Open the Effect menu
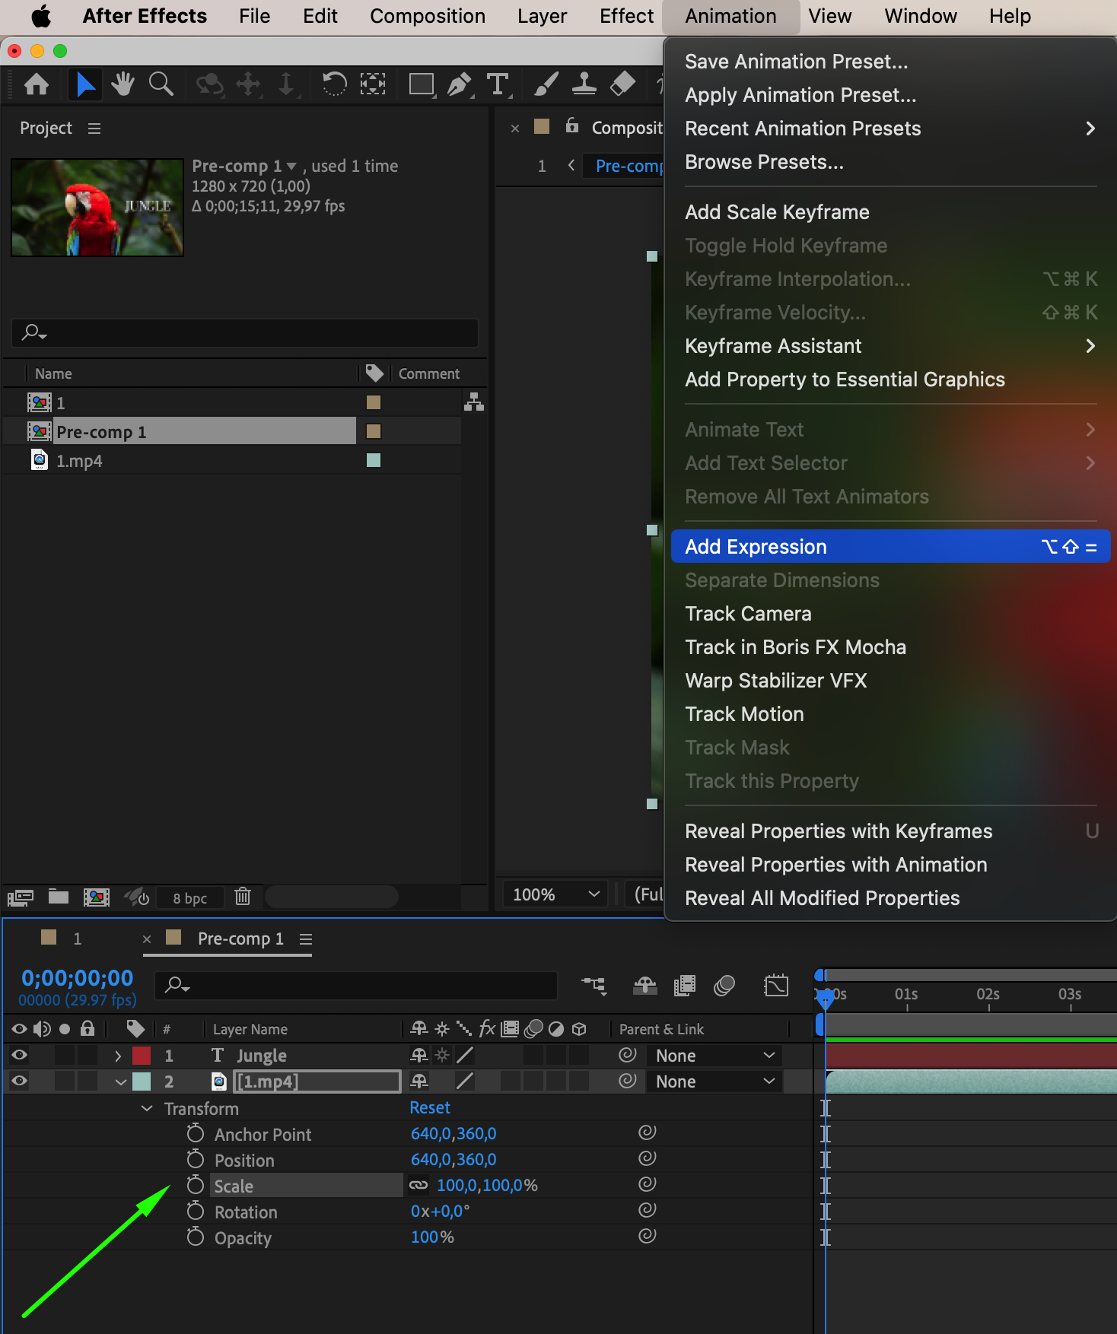The width and height of the screenshot is (1117, 1334). pos(625,16)
